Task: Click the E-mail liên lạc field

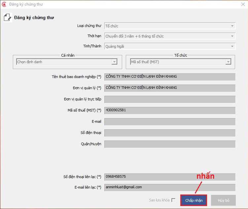Action: coord(170,188)
